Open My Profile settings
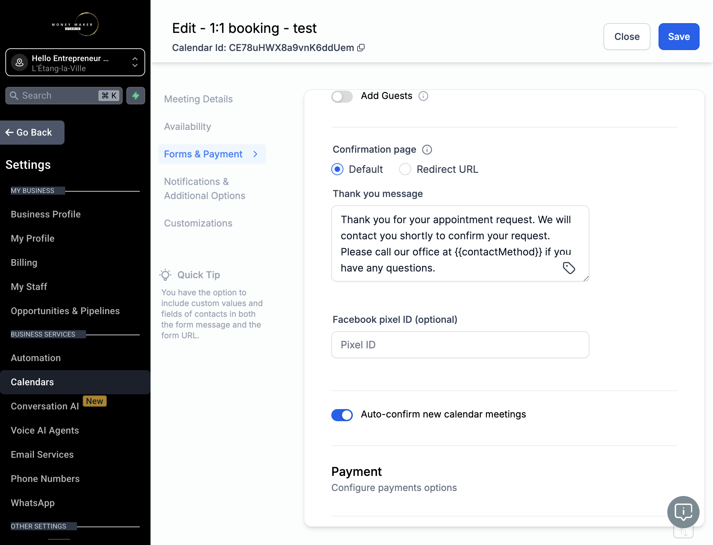The width and height of the screenshot is (713, 545). (33, 238)
